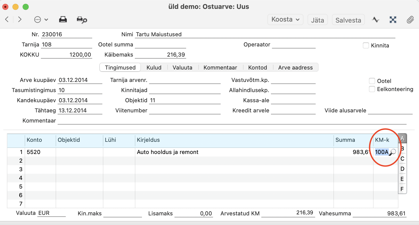Click the Käibemaks field
Viewport: 419px width, 225px height.
point(160,55)
